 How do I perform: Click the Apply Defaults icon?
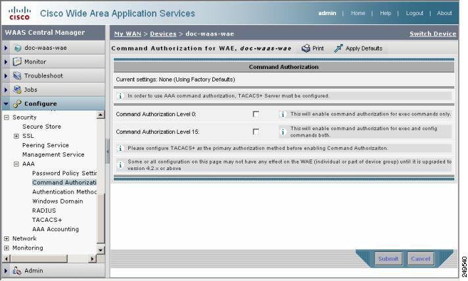(339, 49)
